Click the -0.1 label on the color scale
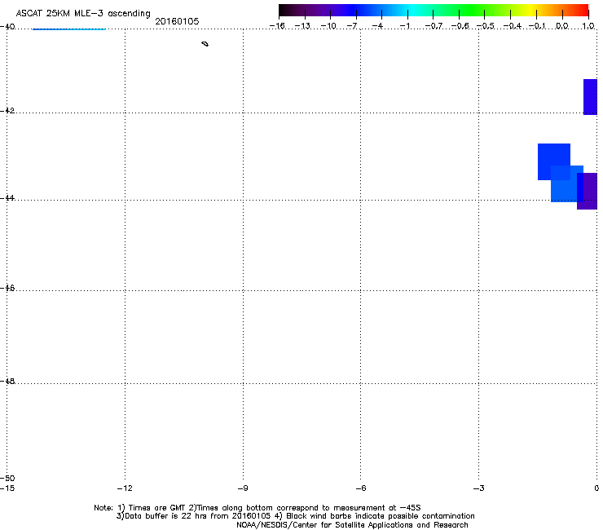603x530 pixels. [x=537, y=26]
